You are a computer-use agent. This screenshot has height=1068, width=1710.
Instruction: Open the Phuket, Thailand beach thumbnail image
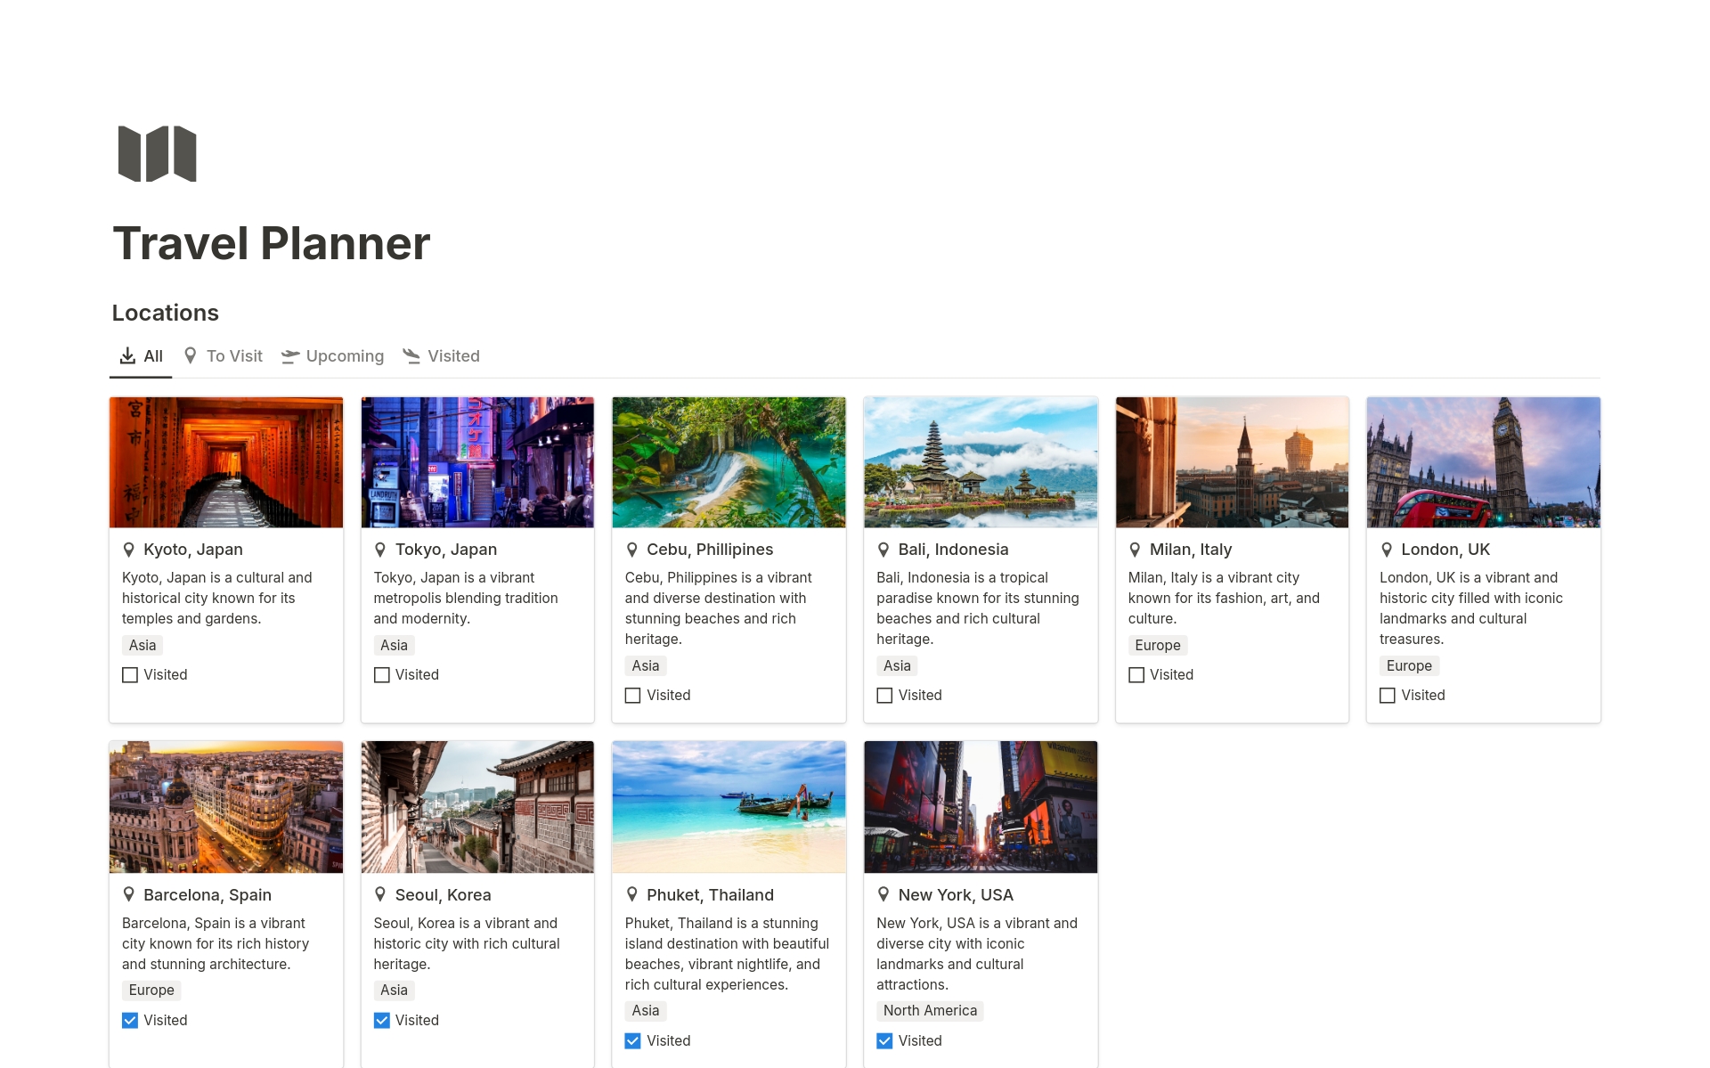pyautogui.click(x=728, y=806)
